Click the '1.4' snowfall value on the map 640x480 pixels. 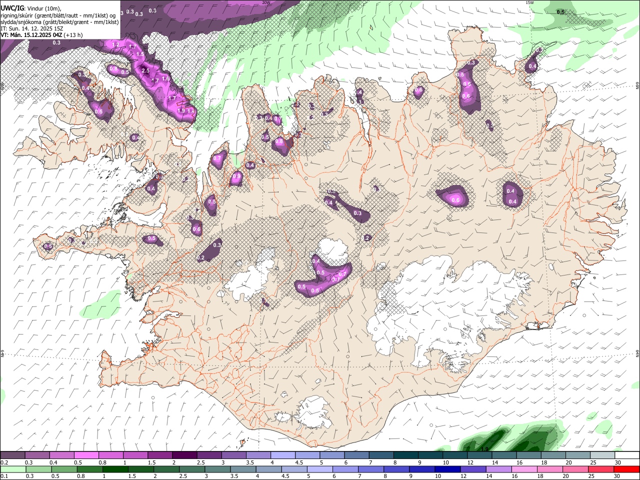point(190,110)
